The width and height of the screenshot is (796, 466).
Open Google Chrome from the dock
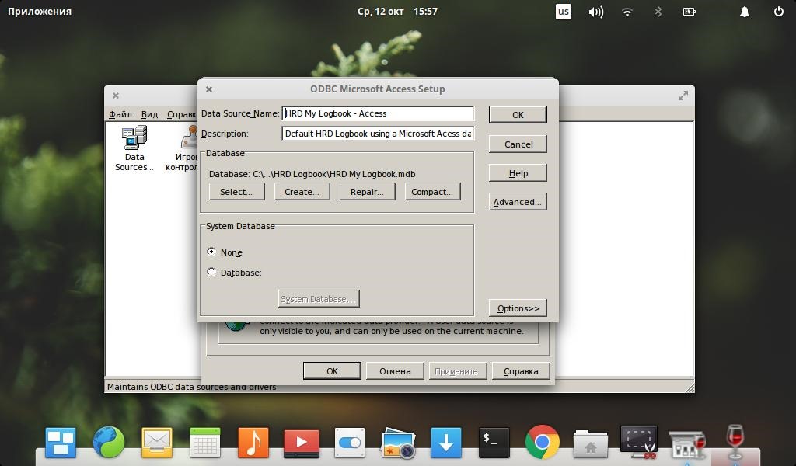[x=542, y=442]
